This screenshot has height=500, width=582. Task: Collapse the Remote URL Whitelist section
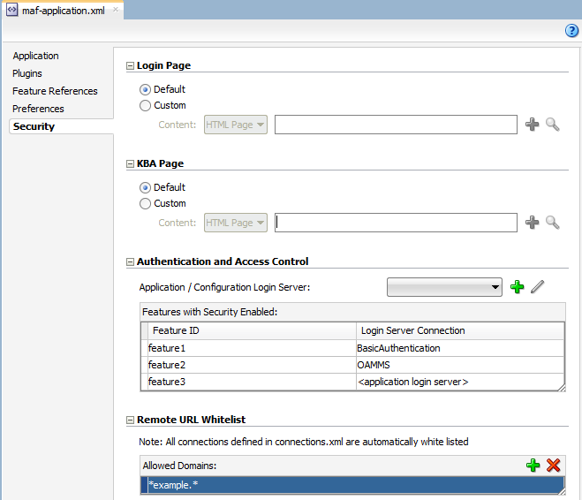pos(130,420)
